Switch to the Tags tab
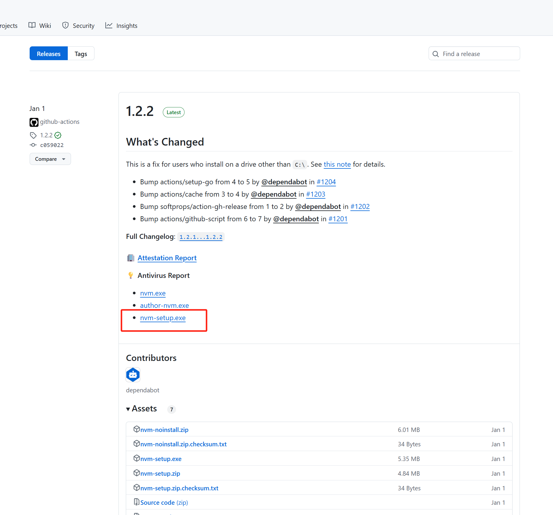This screenshot has height=515, width=553. [x=81, y=53]
